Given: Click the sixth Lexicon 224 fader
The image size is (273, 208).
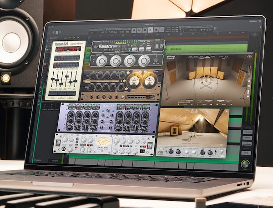Looking at the screenshot, I should pyautogui.click(x=76, y=81).
